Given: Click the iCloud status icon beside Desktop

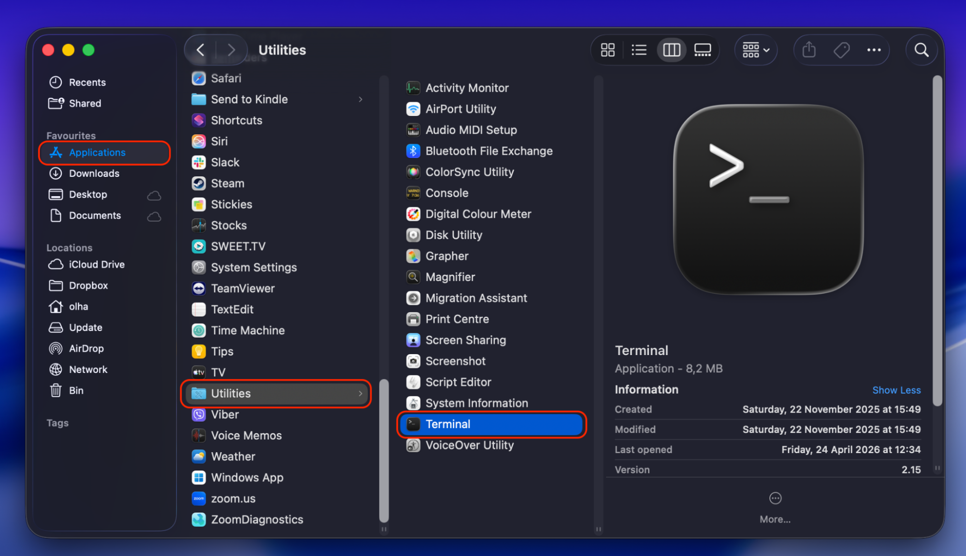Looking at the screenshot, I should [154, 195].
